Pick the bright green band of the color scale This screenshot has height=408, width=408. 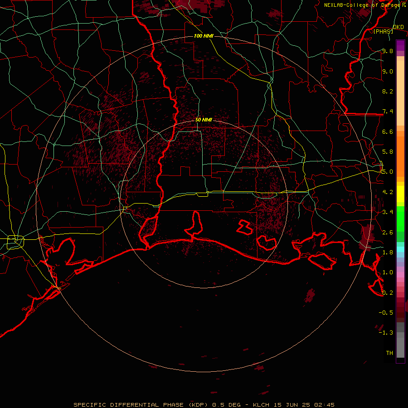tap(400, 218)
